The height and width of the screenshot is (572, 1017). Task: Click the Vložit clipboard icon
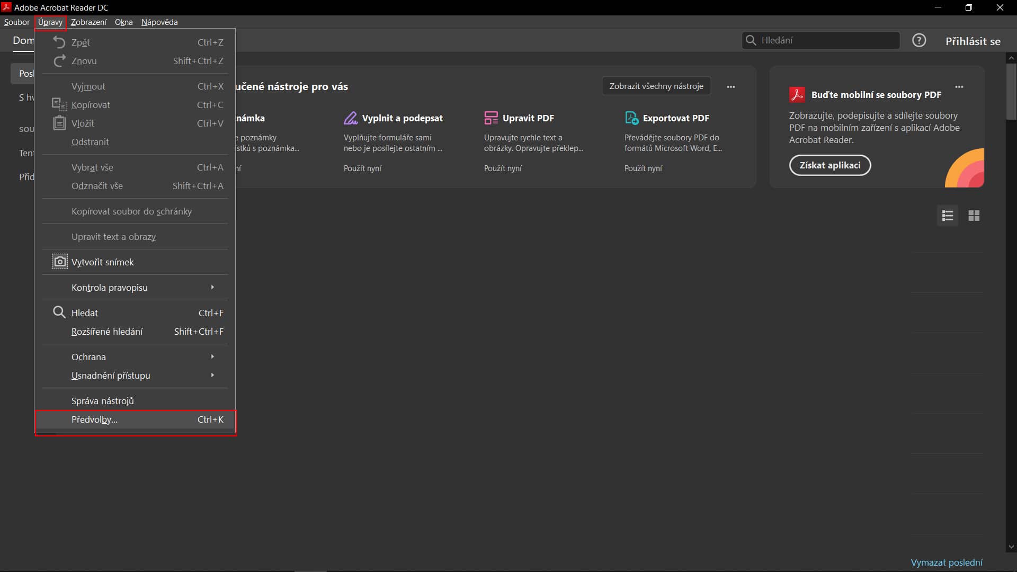(x=59, y=123)
